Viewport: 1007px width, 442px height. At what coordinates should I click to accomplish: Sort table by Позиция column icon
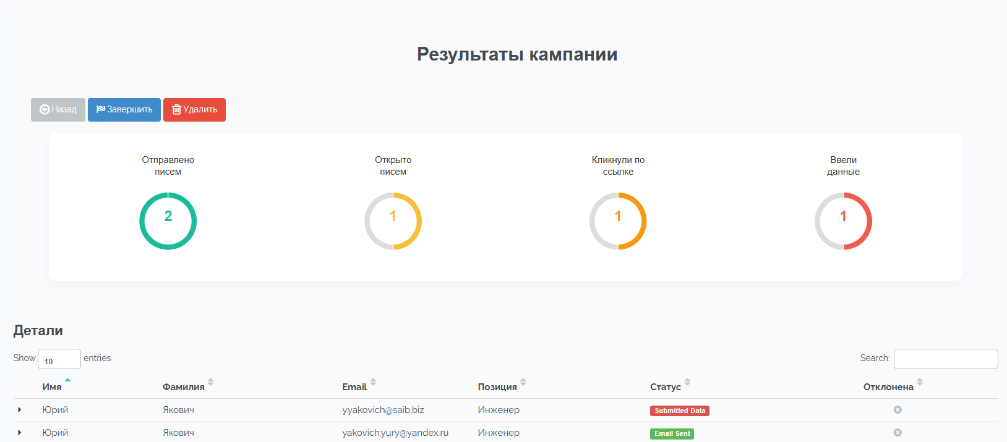(523, 382)
